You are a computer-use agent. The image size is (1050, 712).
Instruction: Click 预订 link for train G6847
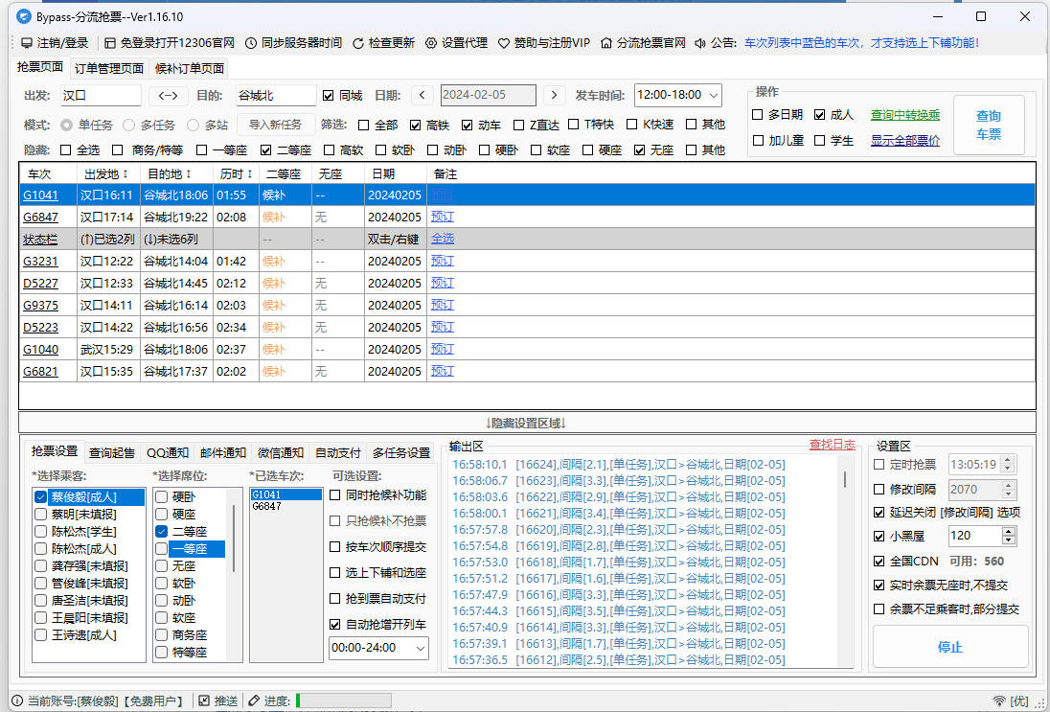point(442,217)
